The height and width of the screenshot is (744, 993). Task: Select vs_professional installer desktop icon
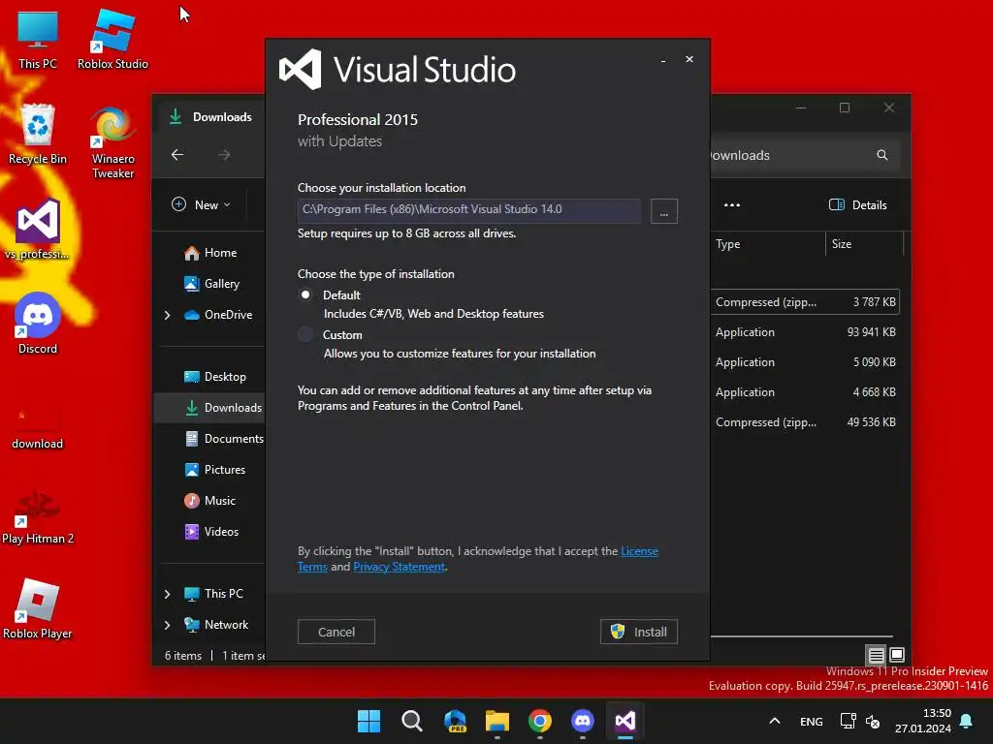(38, 231)
